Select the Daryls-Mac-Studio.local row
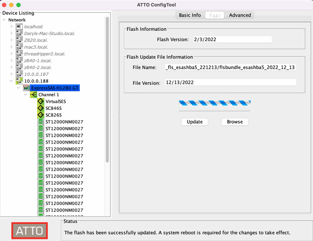 (x=50, y=34)
